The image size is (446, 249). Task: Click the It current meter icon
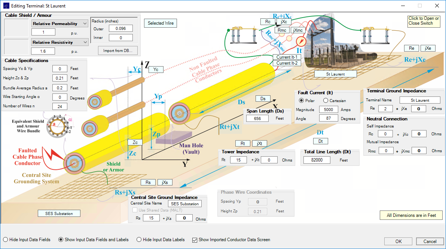coord(301,41)
